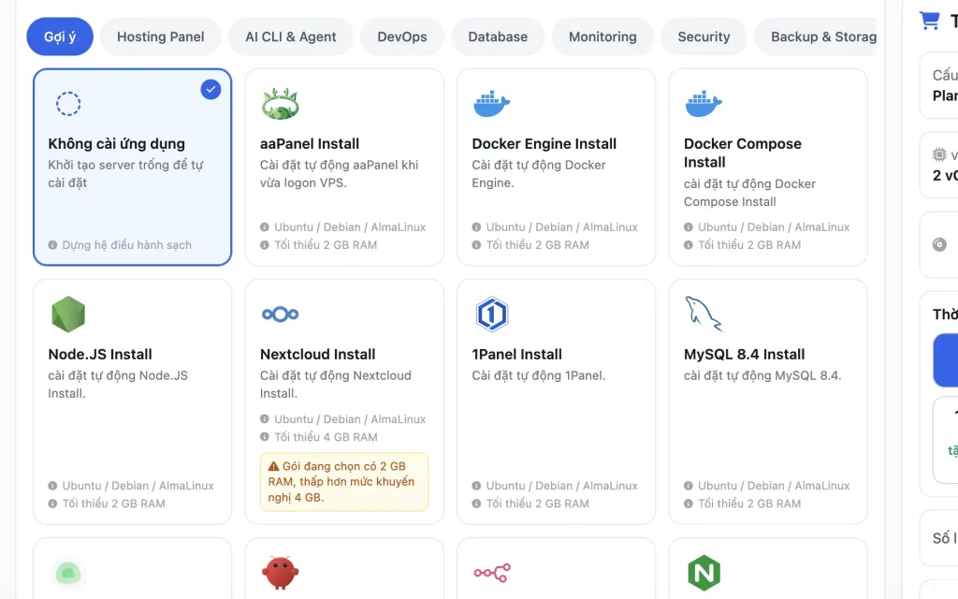This screenshot has width=958, height=599.
Task: Open the AI CLI & Agent tab
Action: point(291,37)
